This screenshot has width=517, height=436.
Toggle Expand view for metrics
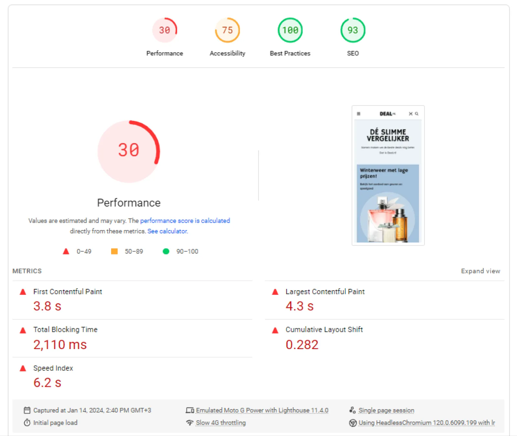(480, 271)
